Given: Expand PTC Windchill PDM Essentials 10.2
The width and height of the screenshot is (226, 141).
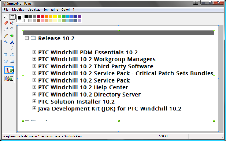Looking at the screenshot, I should 34,52.
